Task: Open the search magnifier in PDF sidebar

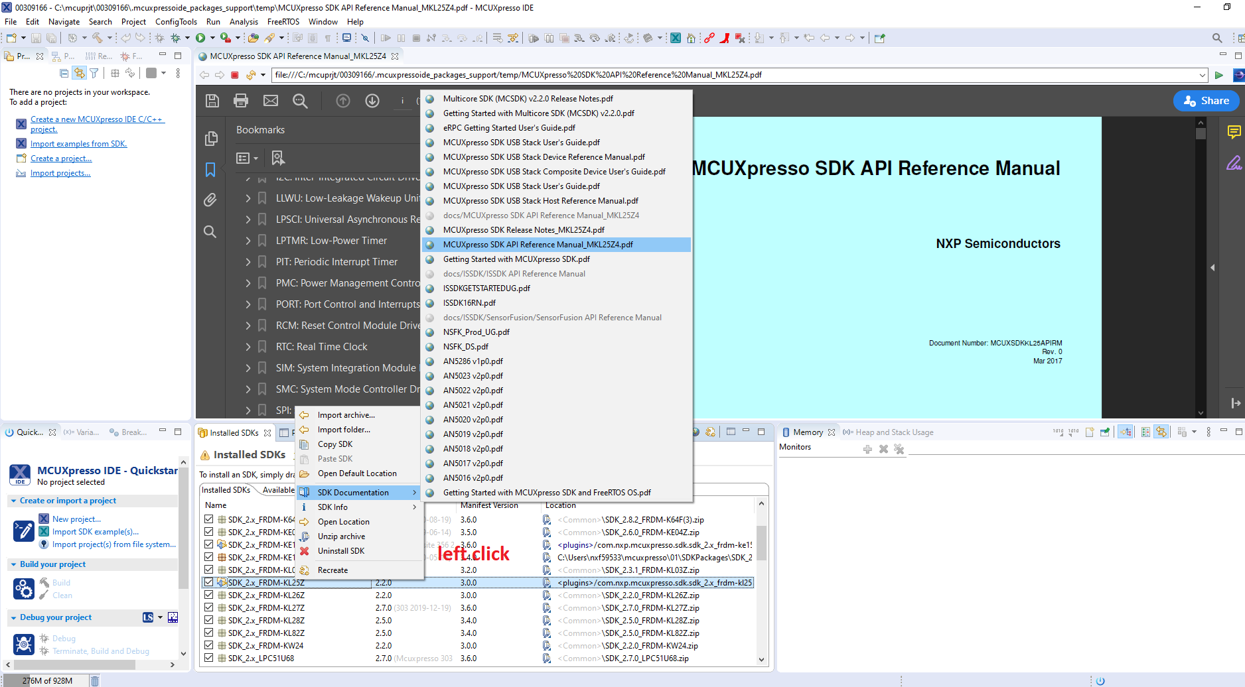Action: point(210,231)
